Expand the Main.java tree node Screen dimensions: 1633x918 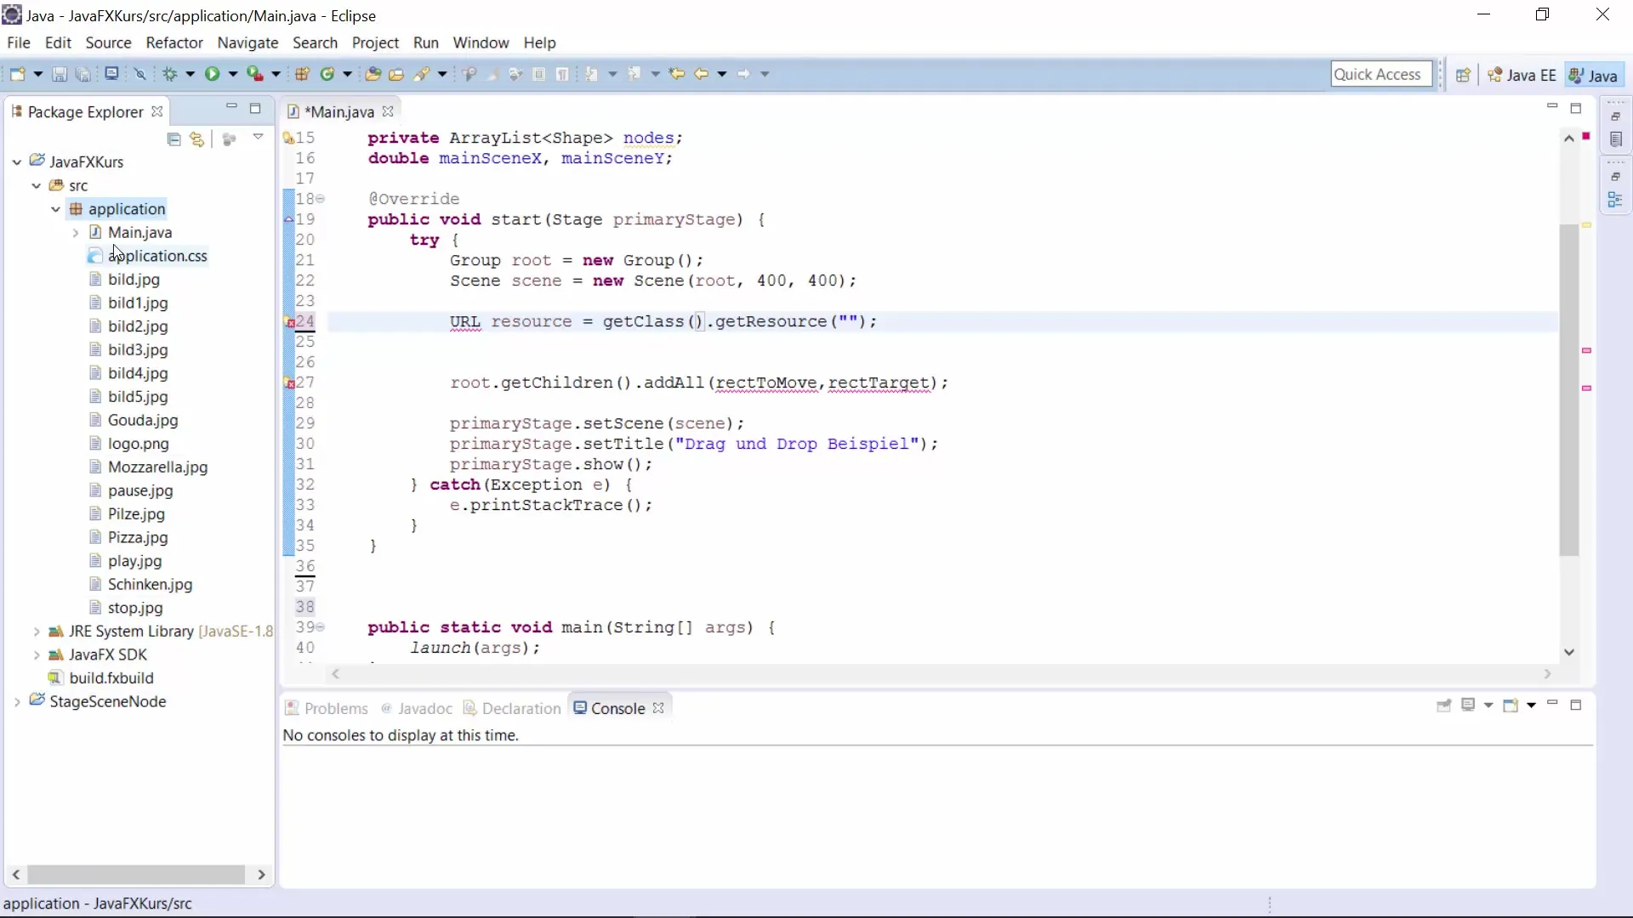coord(76,232)
